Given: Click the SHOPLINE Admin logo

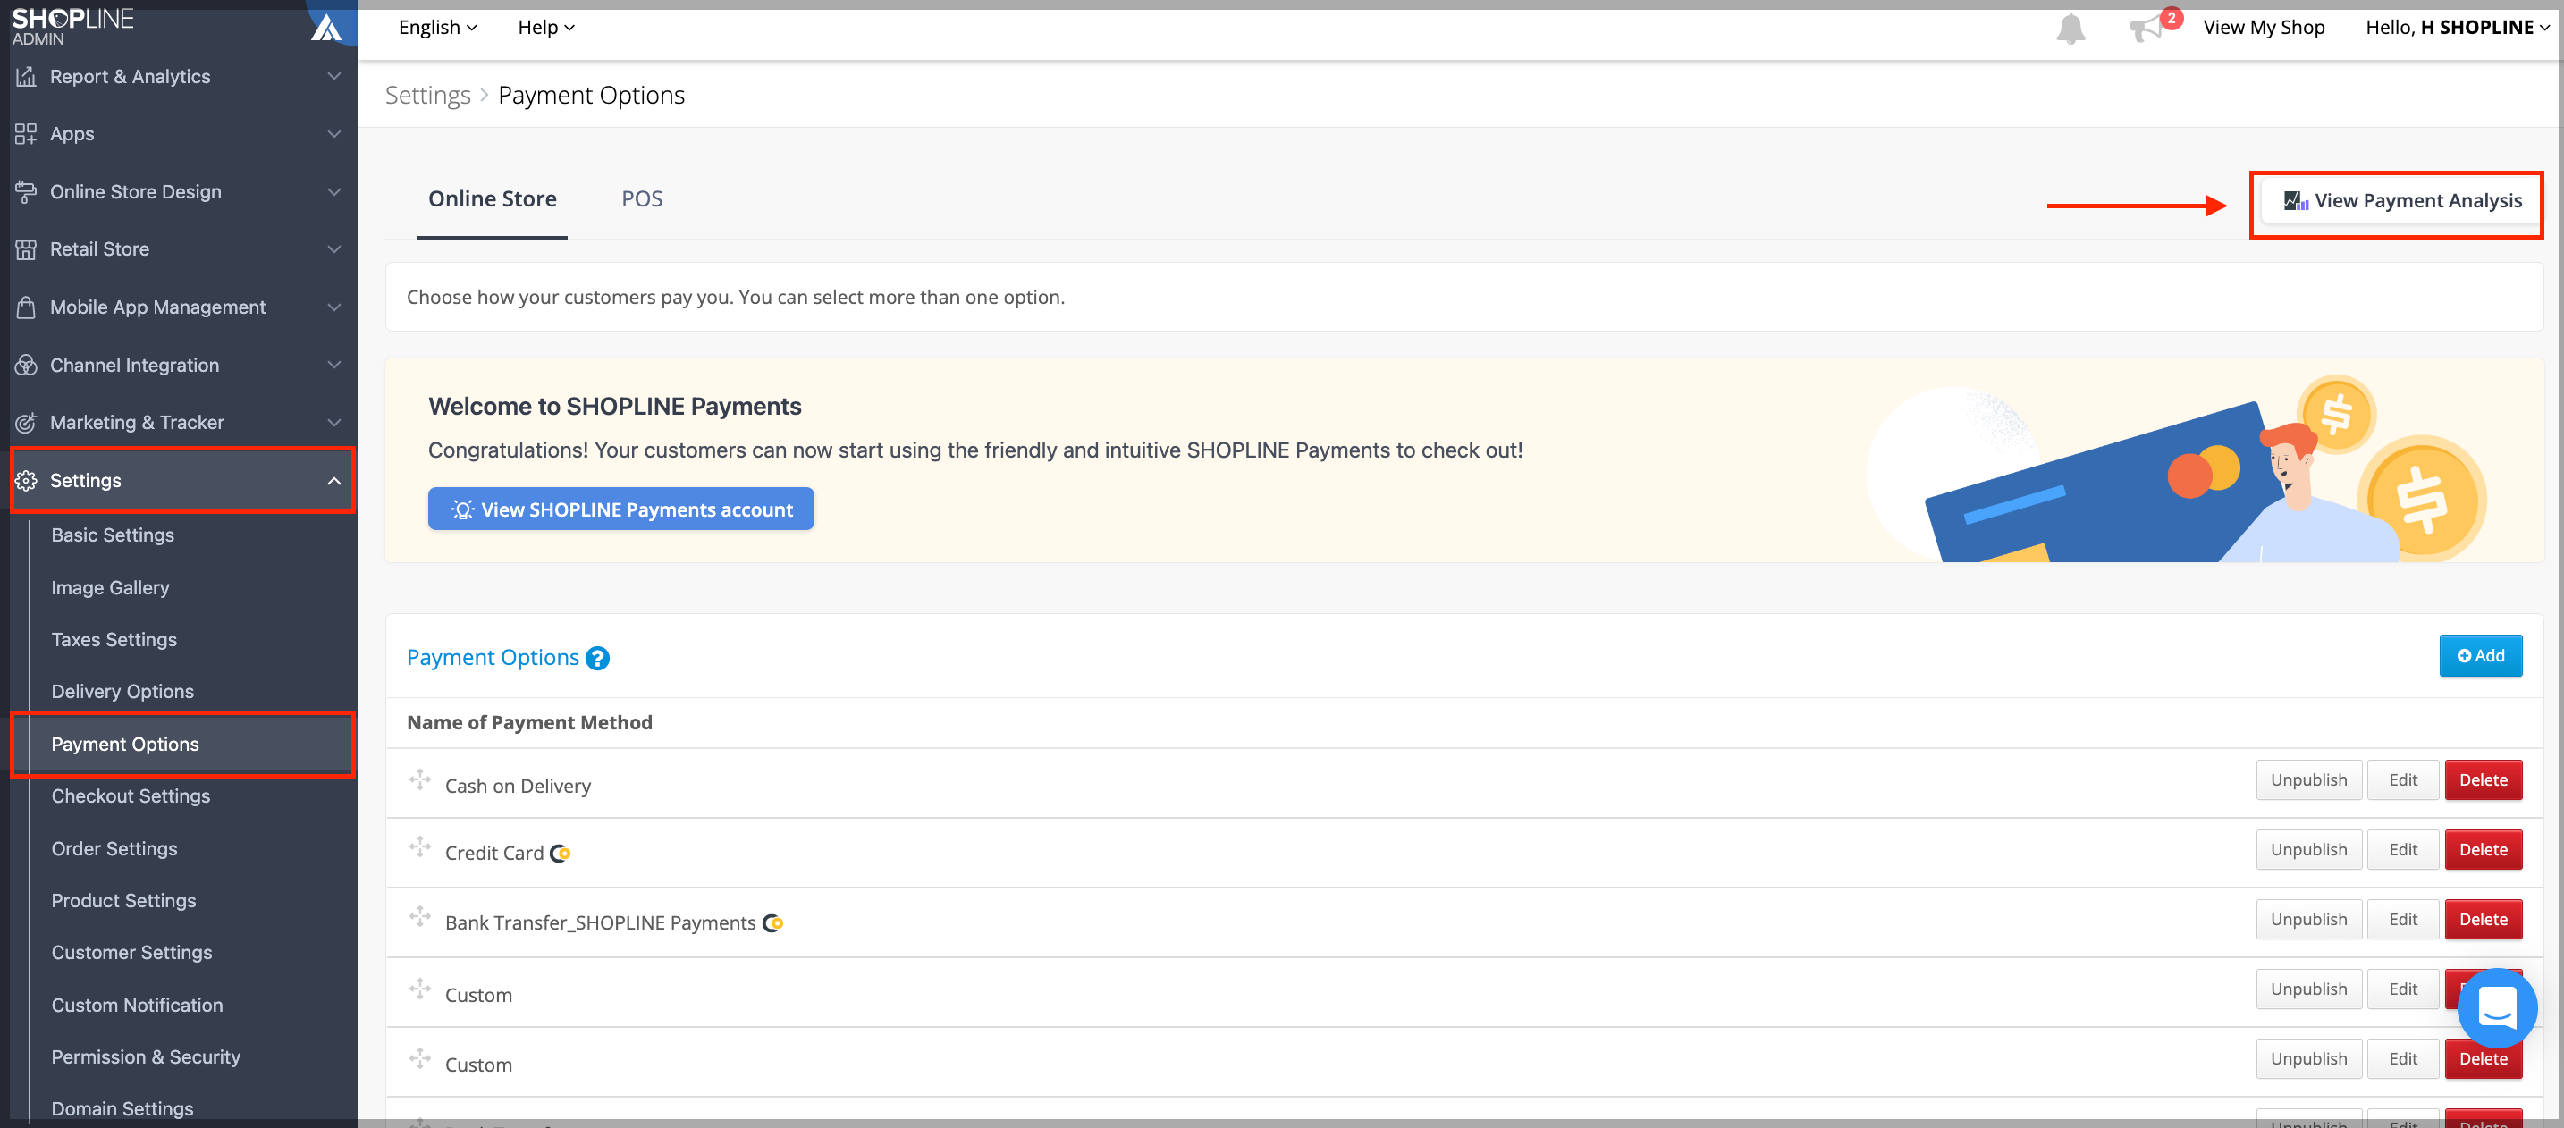Looking at the screenshot, I should point(72,26).
